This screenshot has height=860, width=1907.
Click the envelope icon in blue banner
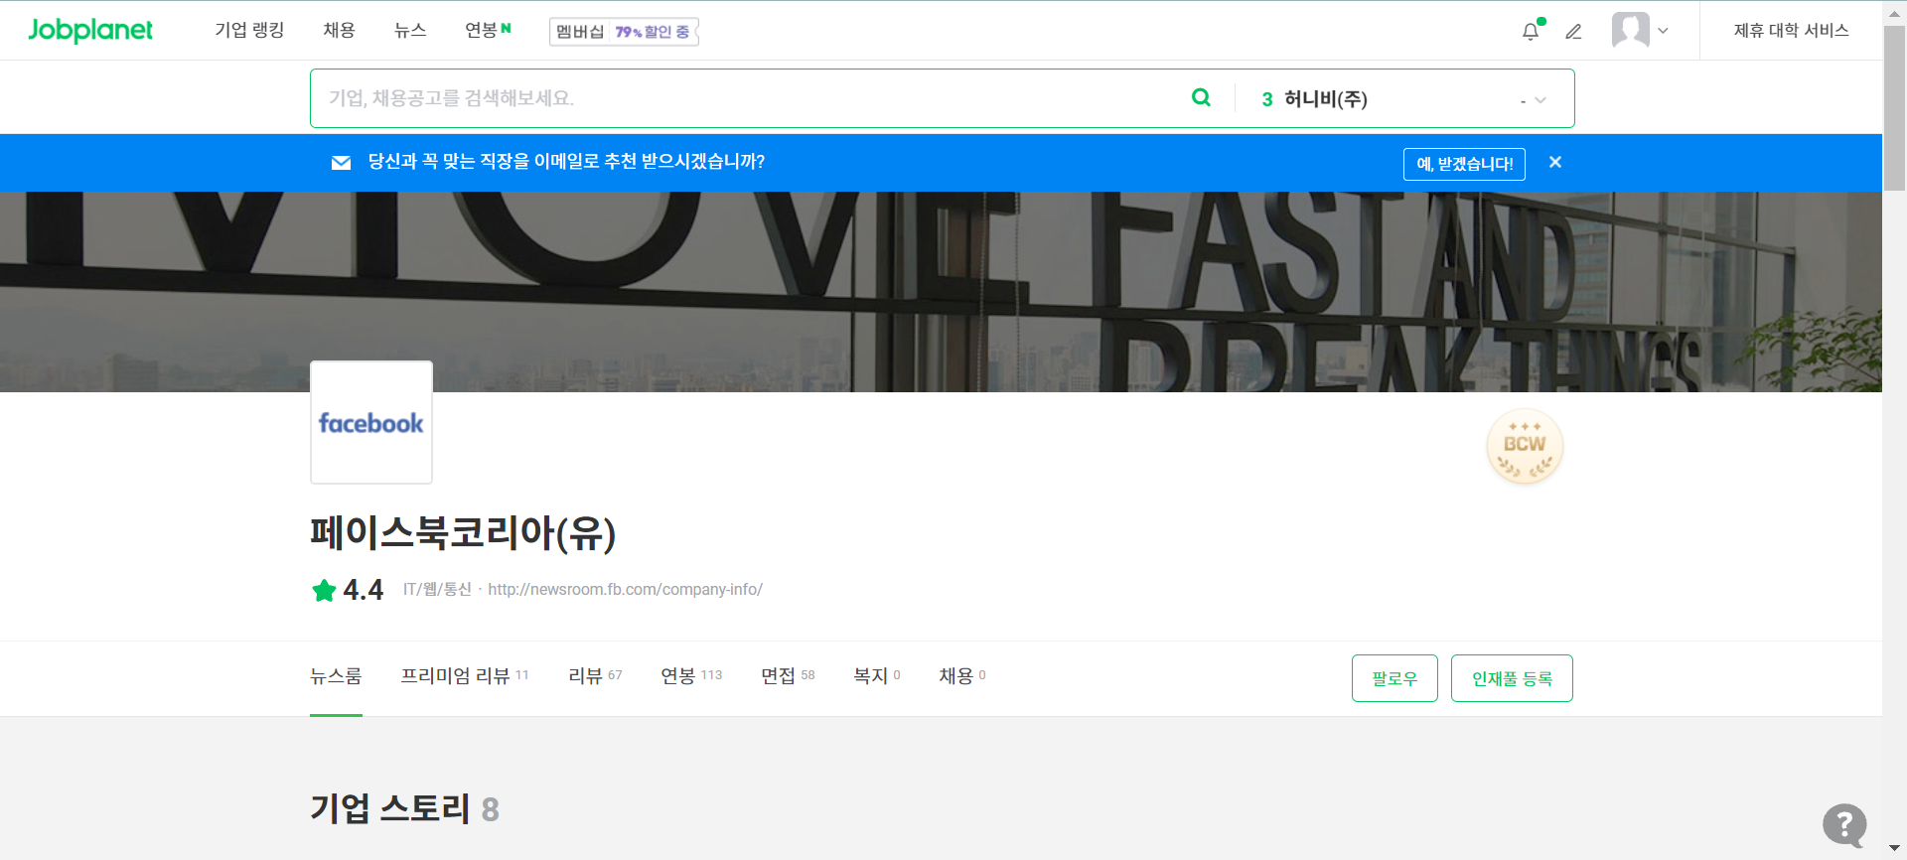click(x=341, y=163)
